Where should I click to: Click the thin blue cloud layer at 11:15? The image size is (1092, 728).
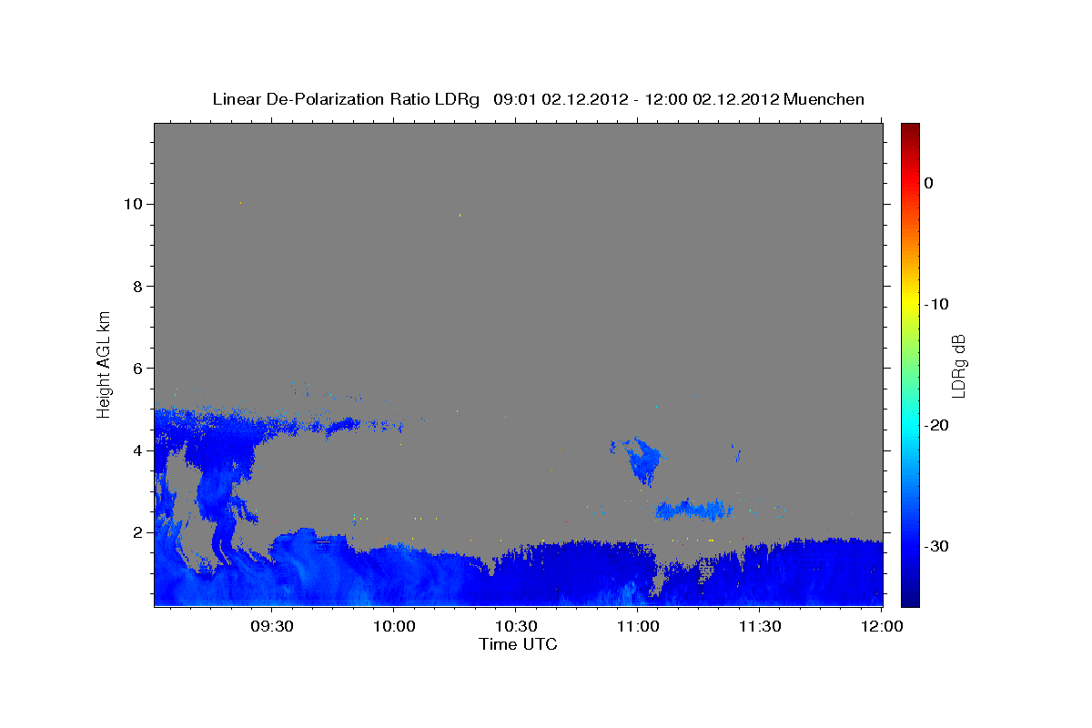[694, 509]
